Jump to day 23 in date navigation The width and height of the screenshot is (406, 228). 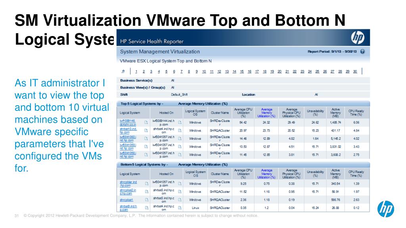point(302,72)
